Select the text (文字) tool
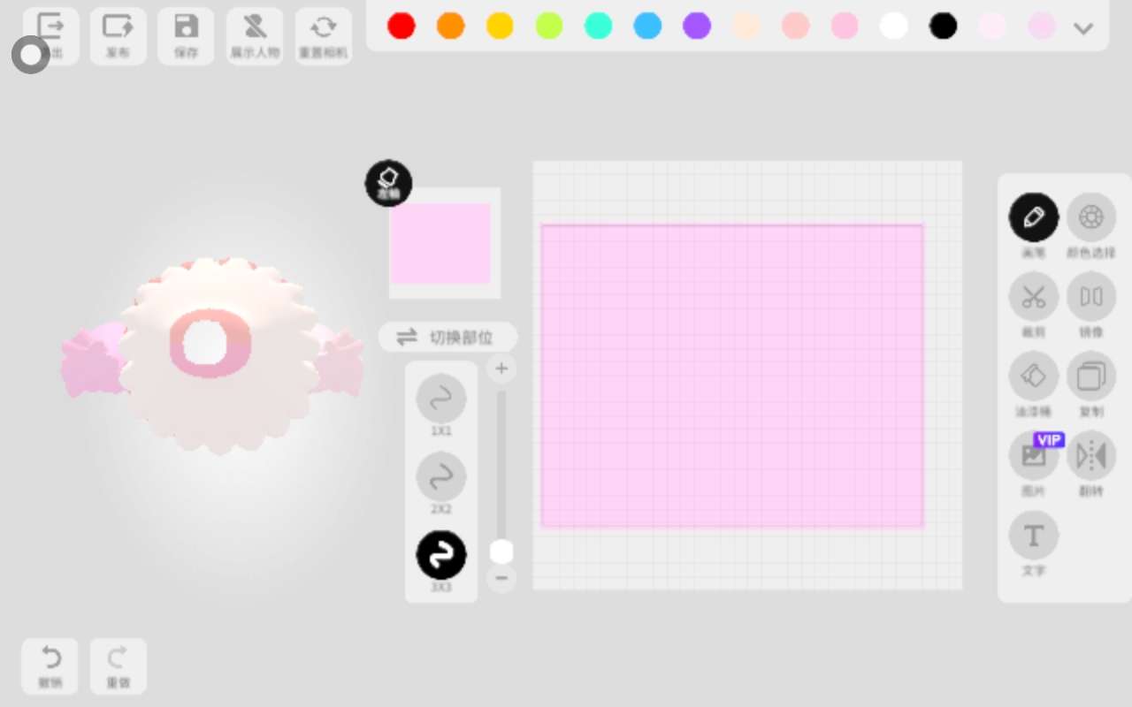This screenshot has width=1132, height=707. coord(1033,536)
